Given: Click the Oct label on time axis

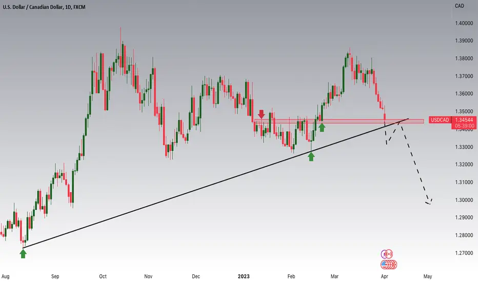Looking at the screenshot, I should click(x=103, y=276).
